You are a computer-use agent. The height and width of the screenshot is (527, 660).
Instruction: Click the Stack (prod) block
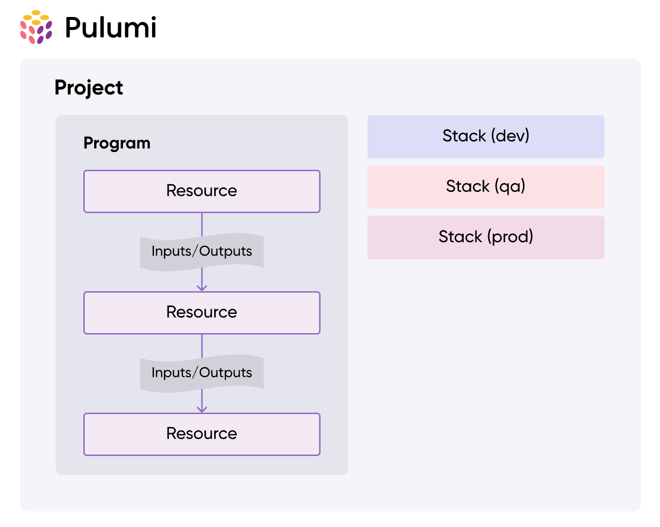pyautogui.click(x=486, y=237)
